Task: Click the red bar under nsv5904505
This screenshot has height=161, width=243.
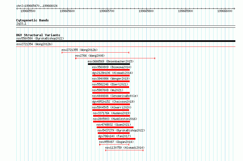Action: [111, 110]
